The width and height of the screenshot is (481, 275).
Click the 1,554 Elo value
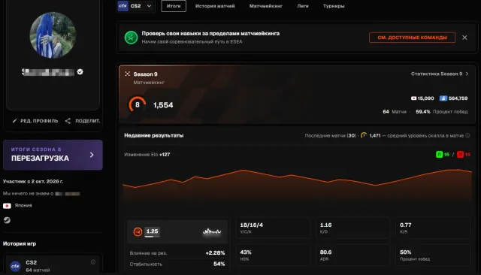[x=163, y=105]
